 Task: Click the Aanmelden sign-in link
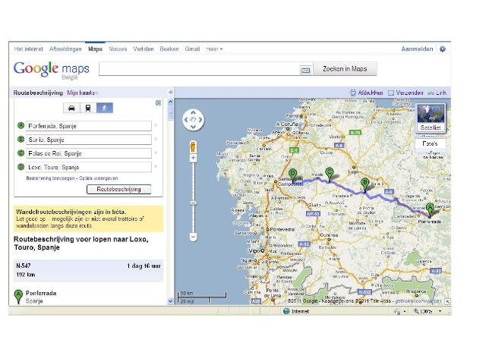coord(417,49)
